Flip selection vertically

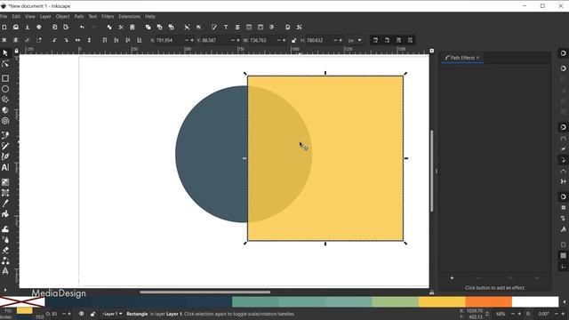point(89,40)
